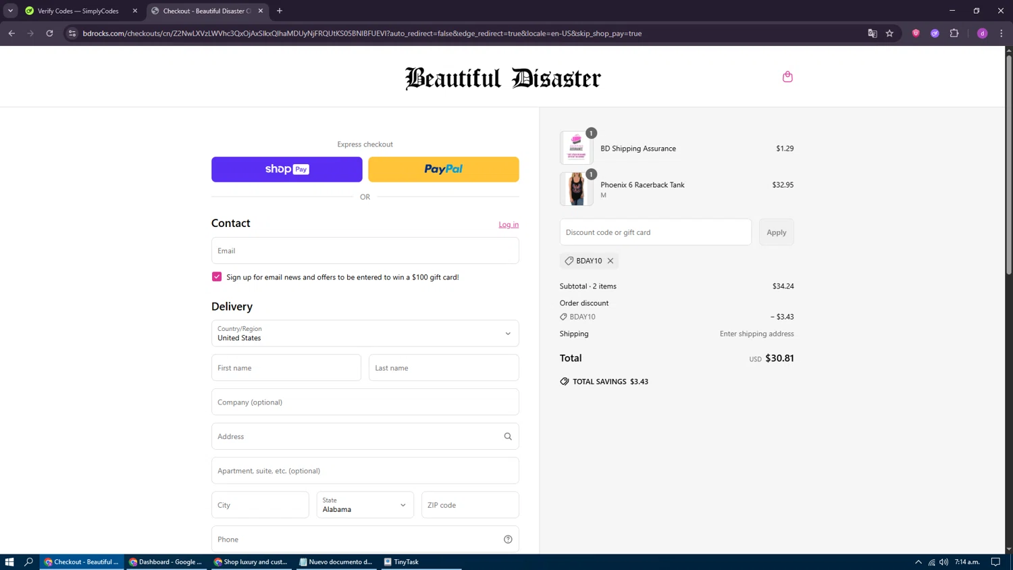Image resolution: width=1013 pixels, height=570 pixels.
Task: Focus the Apartment, suite field
Action: 365,471
